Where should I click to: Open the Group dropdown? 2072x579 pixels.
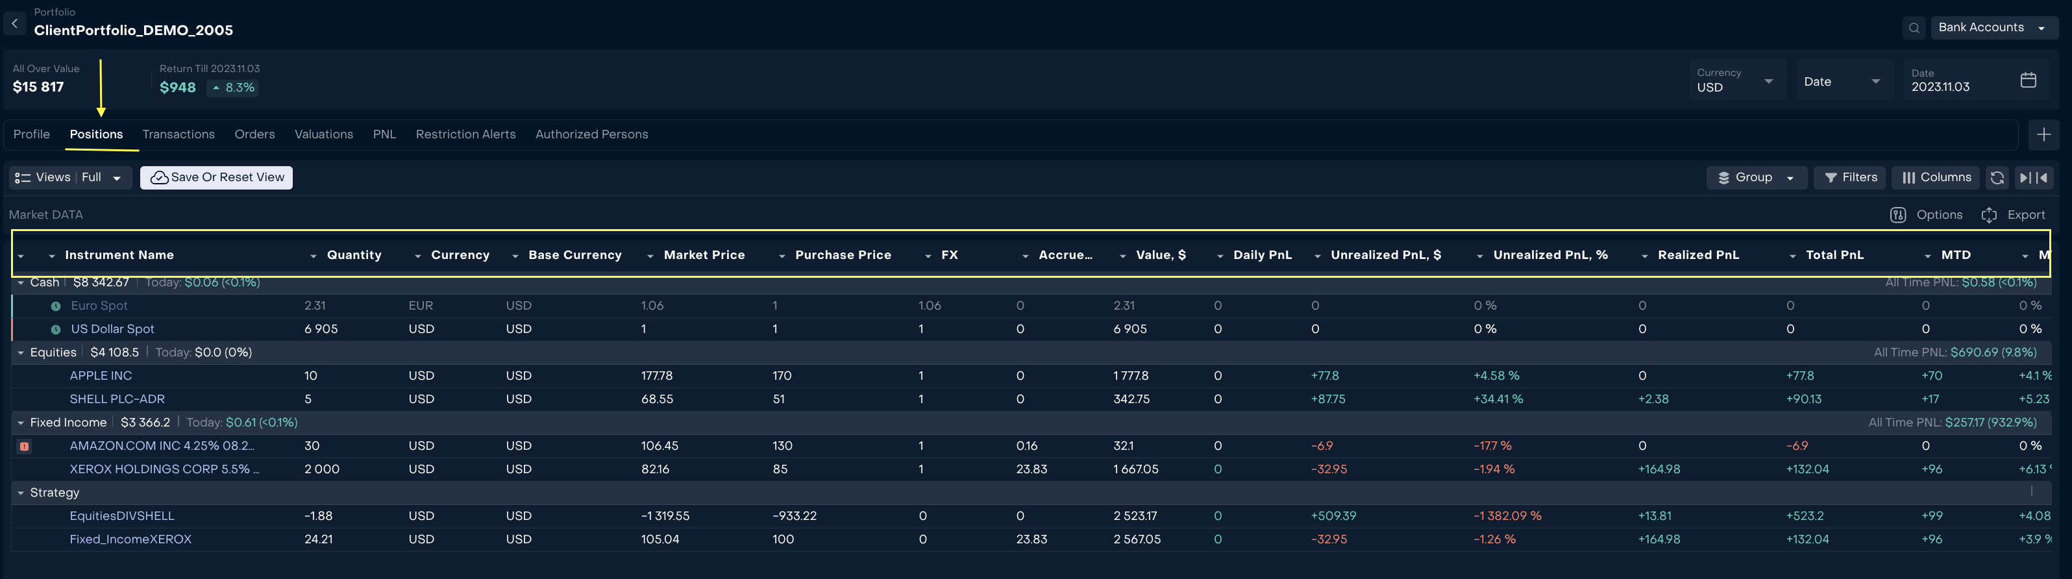pyautogui.click(x=1756, y=178)
